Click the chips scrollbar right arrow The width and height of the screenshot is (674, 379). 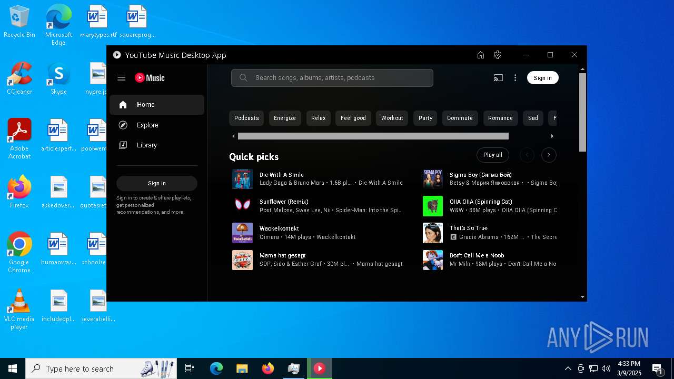(x=552, y=136)
